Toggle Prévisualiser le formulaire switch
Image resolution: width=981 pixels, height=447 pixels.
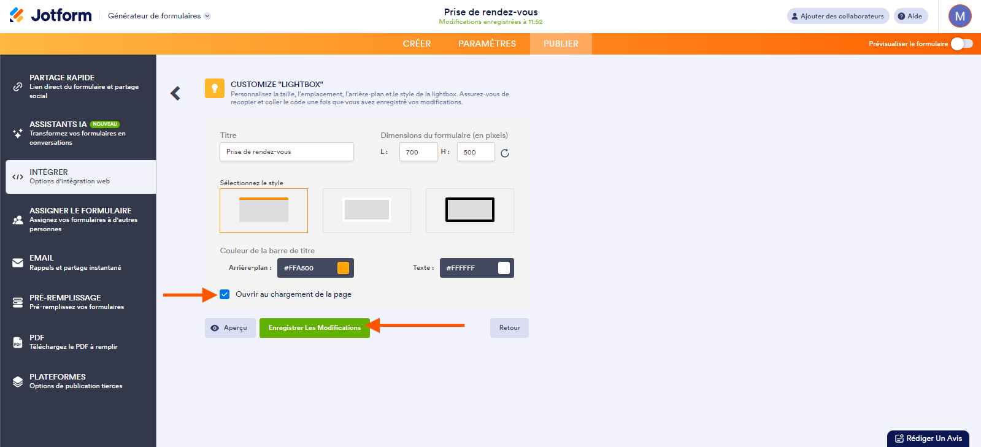pyautogui.click(x=961, y=44)
